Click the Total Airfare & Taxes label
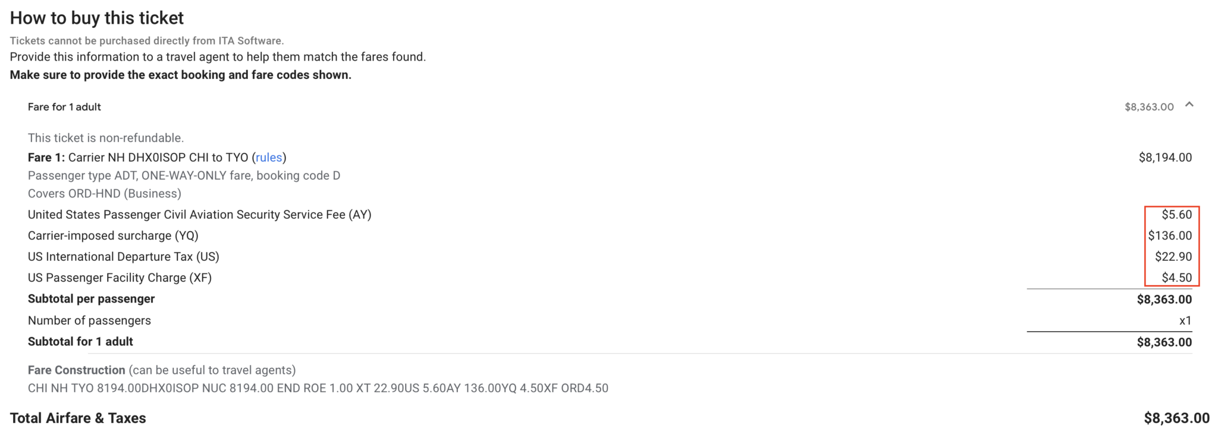Screen dimensions: 1218x438 [x=78, y=418]
